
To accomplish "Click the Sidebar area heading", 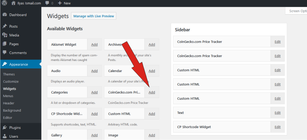I will 183,30.
